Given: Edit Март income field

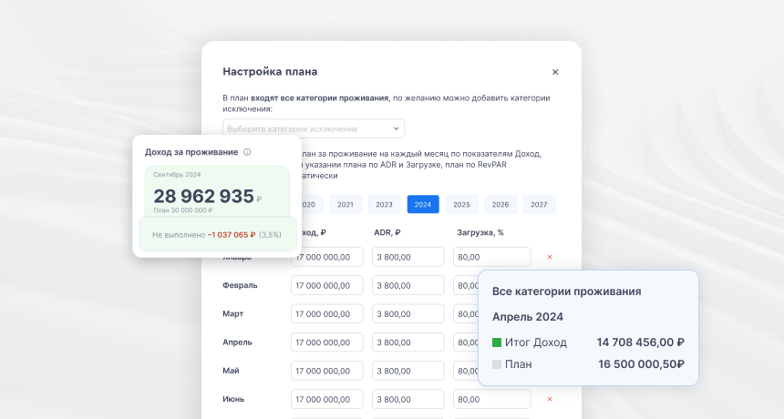Looking at the screenshot, I should (x=327, y=313).
